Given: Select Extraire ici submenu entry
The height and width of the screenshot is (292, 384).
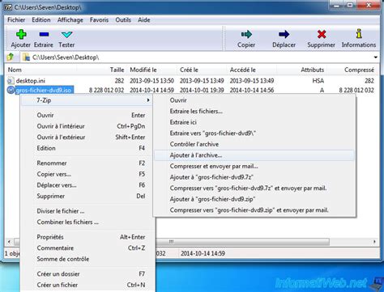Looking at the screenshot, I should coord(254,122).
